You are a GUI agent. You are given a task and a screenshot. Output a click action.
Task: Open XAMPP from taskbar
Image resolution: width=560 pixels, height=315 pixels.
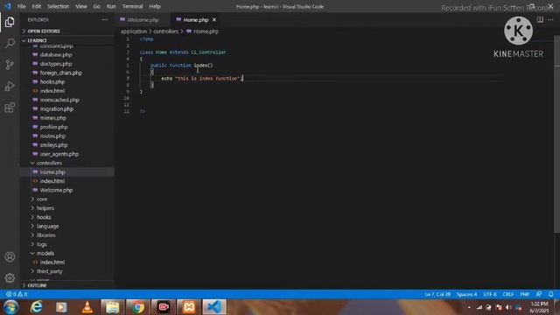click(189, 307)
